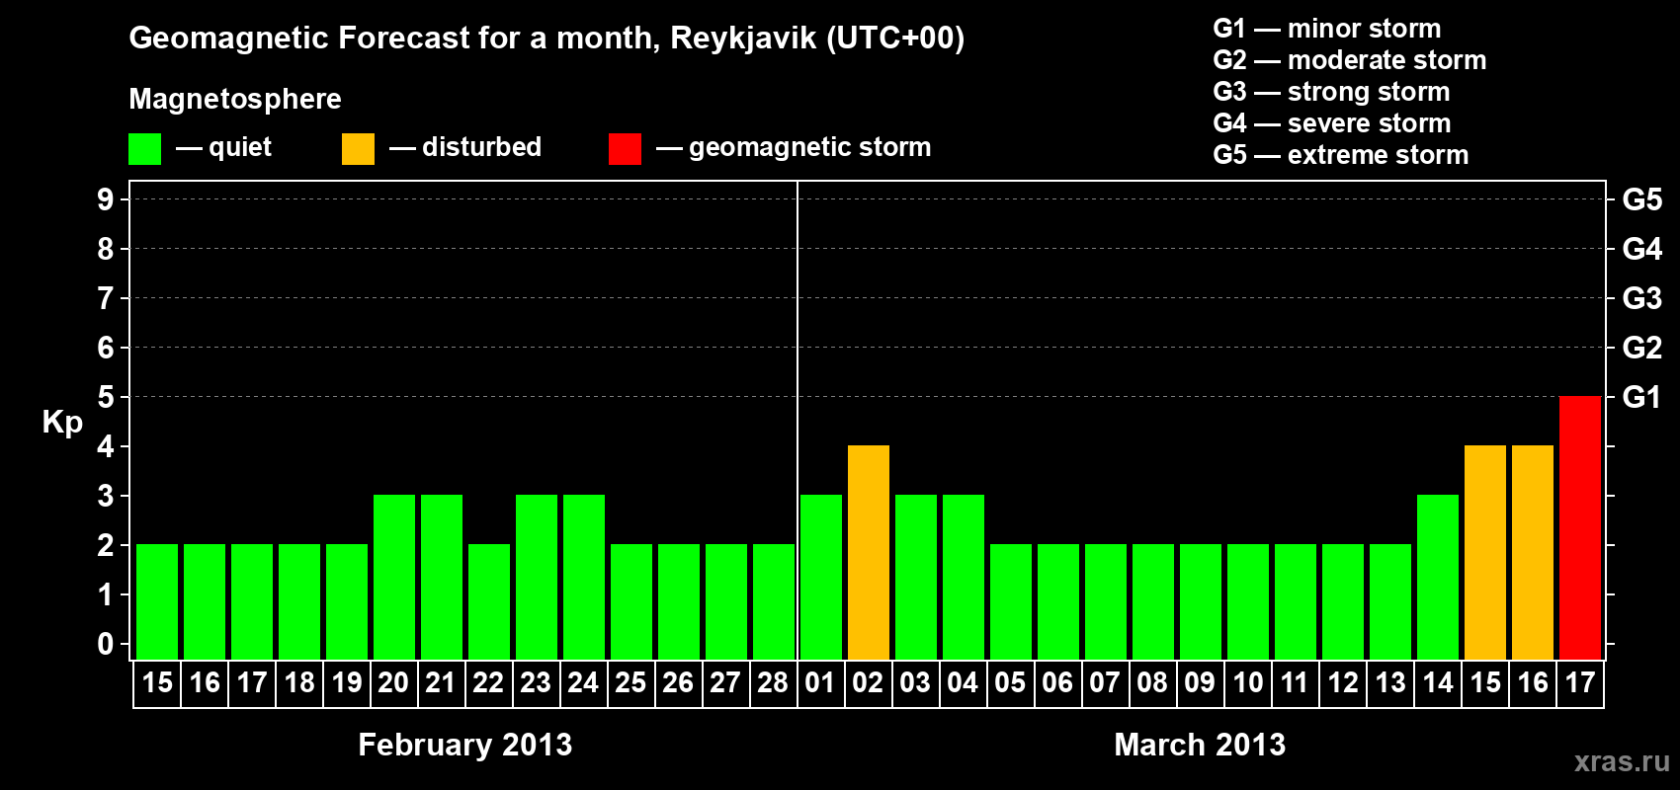Click the date cell '08' in March

click(x=1152, y=683)
